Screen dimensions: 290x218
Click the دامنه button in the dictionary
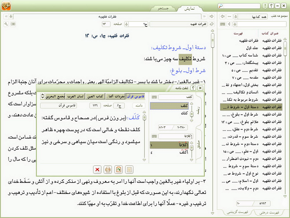click(x=139, y=106)
